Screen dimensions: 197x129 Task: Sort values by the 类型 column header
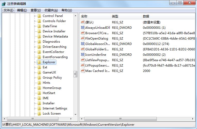coord(126,16)
